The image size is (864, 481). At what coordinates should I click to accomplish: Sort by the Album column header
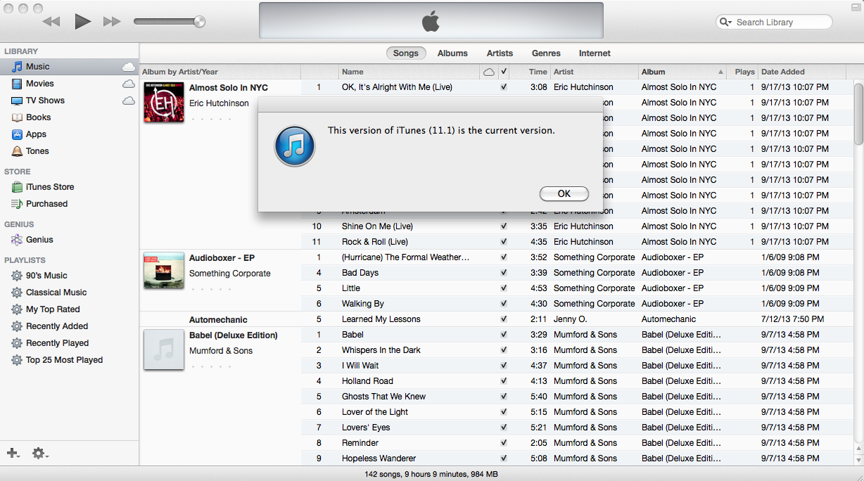coord(682,72)
